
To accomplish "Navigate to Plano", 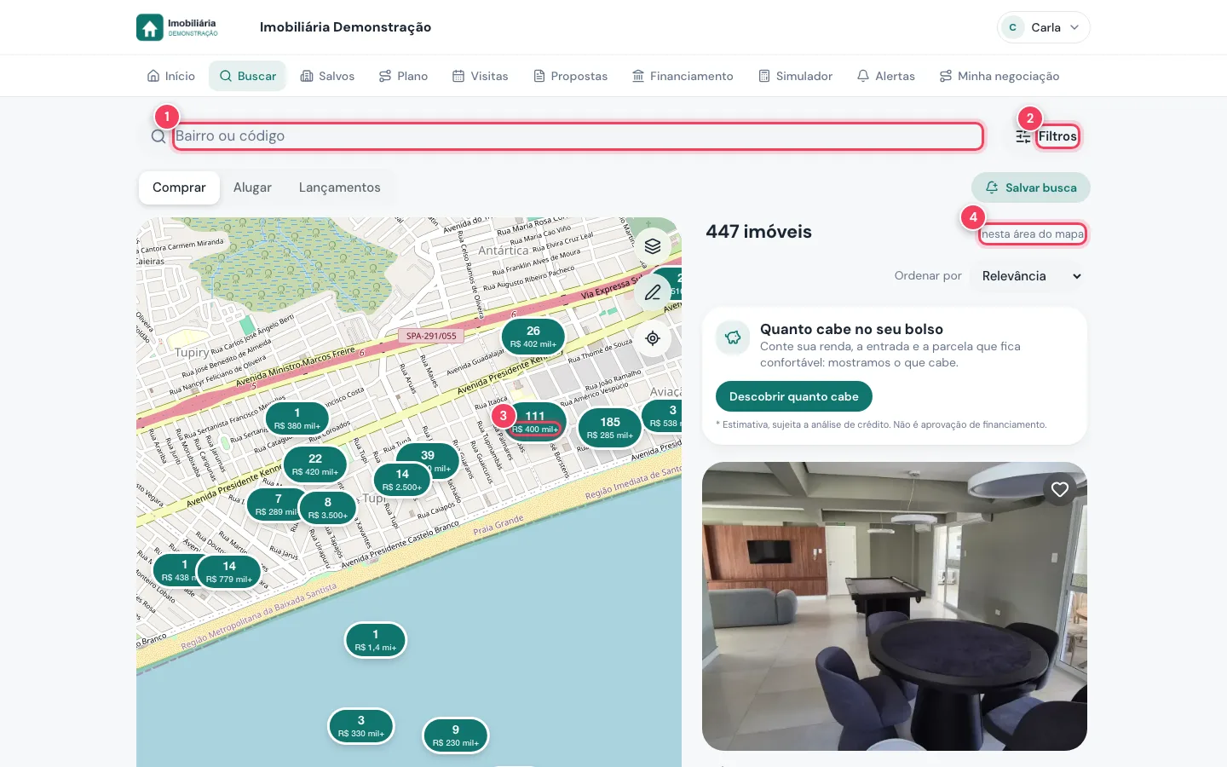I will 404,76.
